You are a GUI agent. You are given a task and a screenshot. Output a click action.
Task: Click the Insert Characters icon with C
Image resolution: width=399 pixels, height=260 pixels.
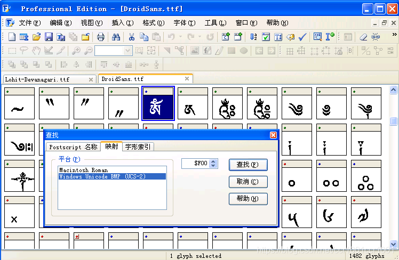(226, 37)
